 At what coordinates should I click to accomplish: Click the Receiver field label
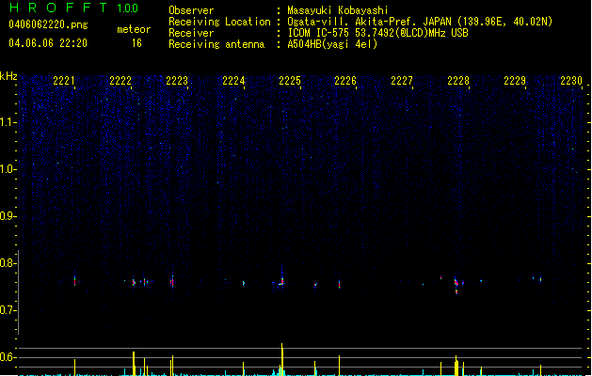tap(191, 33)
